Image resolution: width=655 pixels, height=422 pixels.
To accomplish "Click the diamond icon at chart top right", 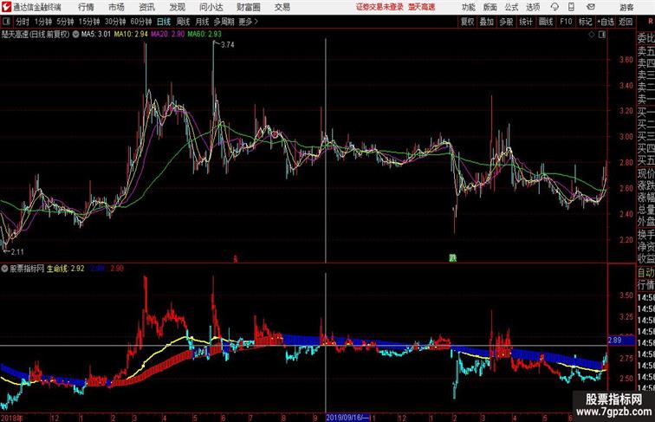I will coord(592,35).
